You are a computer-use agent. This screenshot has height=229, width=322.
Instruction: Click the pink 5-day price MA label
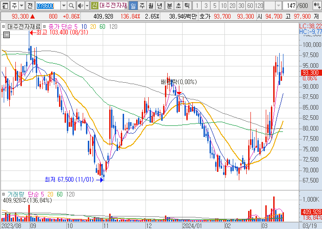[76, 26]
